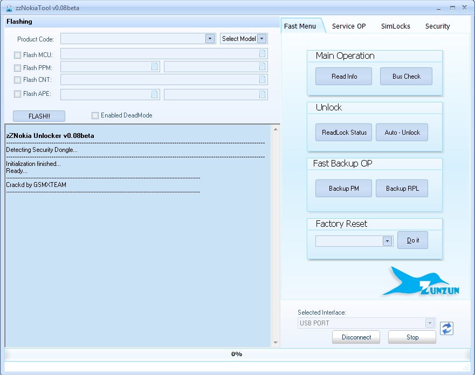
Task: Click log scrollbar up arrow
Action: coord(276,129)
